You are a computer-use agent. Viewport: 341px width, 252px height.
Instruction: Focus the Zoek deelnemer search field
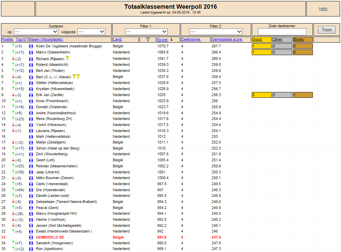(x=282, y=32)
